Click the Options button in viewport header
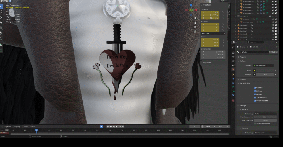The height and width of the screenshot is (147, 283). click(x=224, y=1)
